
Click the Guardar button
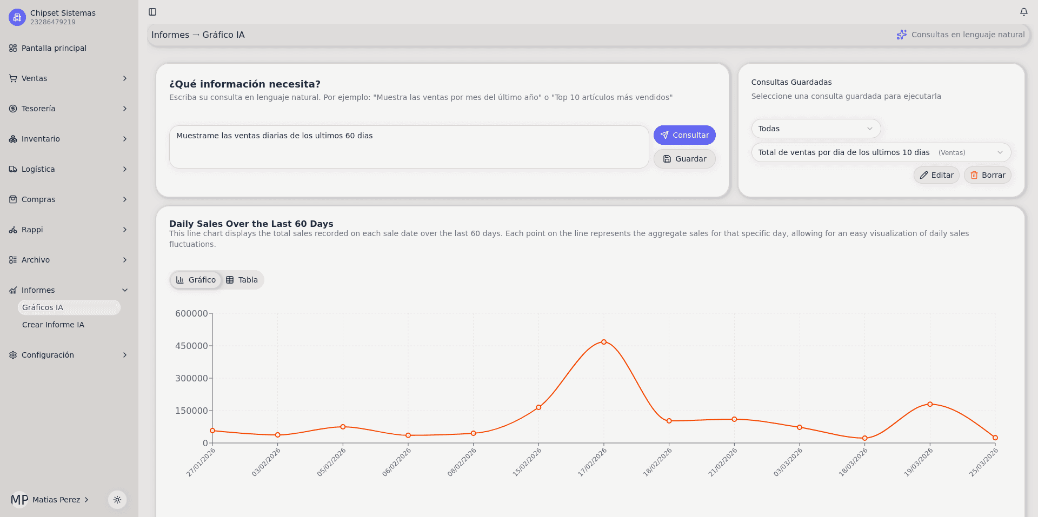(x=684, y=159)
